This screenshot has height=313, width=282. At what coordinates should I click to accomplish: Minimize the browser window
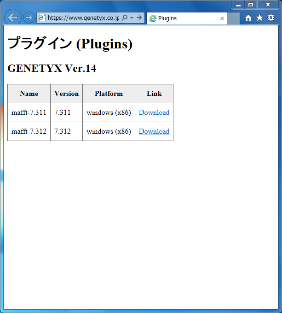pos(238,5)
